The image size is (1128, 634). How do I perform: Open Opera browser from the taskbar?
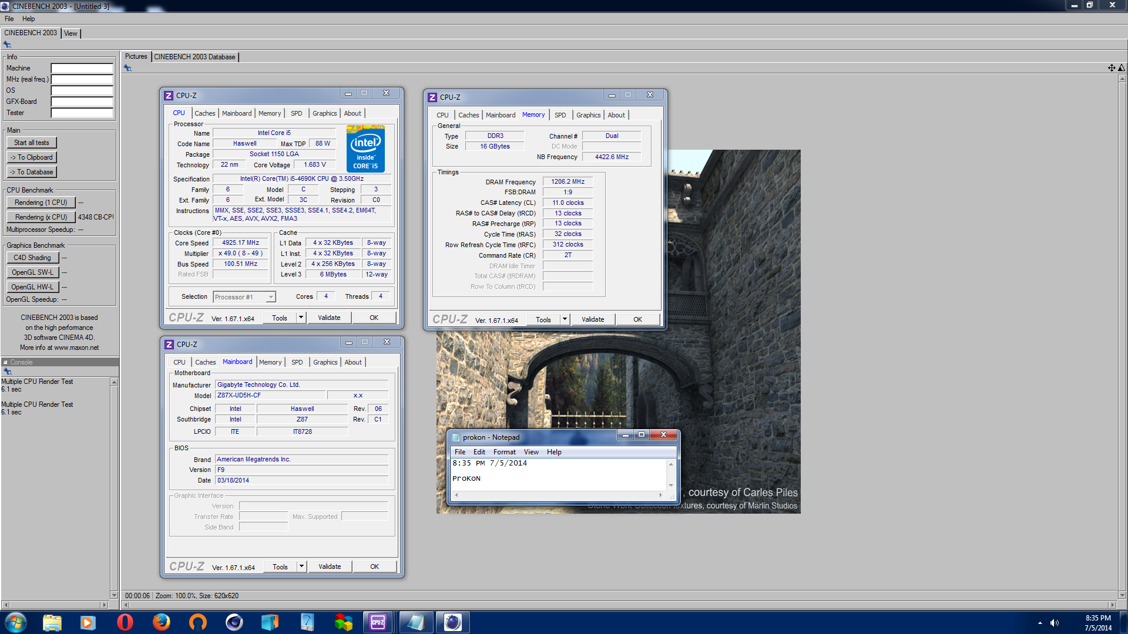pyautogui.click(x=125, y=622)
